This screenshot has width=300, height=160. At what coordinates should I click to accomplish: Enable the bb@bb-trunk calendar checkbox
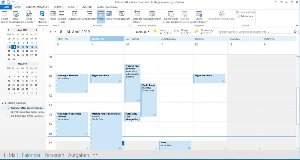click(x=8, y=112)
